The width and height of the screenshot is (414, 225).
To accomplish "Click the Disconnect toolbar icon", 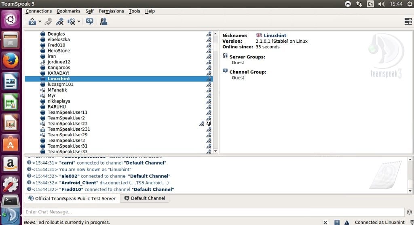I will pos(49,22).
